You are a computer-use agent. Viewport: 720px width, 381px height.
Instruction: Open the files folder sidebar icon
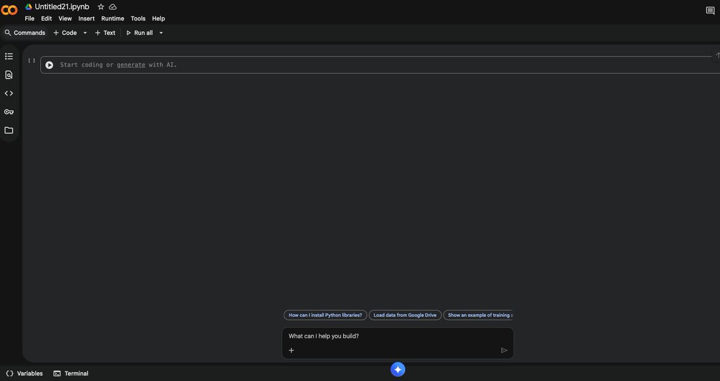click(9, 130)
